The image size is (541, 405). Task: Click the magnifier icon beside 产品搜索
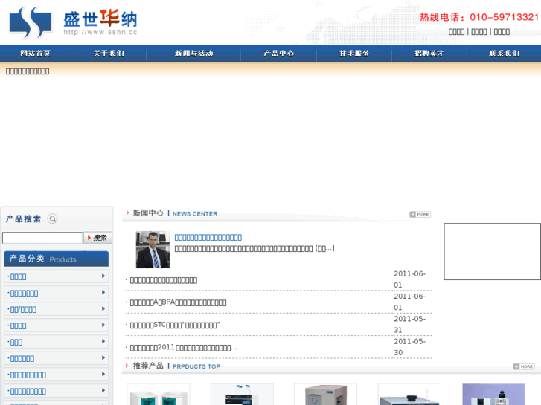(52, 219)
